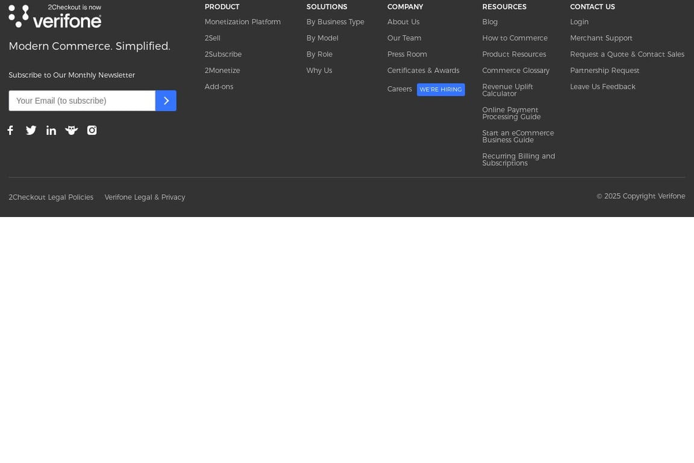Open Monetization Platform link
The image size is (694, 463).
click(243, 22)
